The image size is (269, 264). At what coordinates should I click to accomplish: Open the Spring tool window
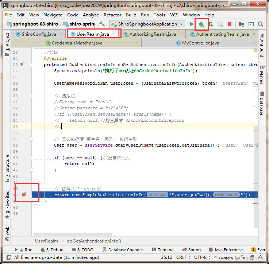click(191, 250)
